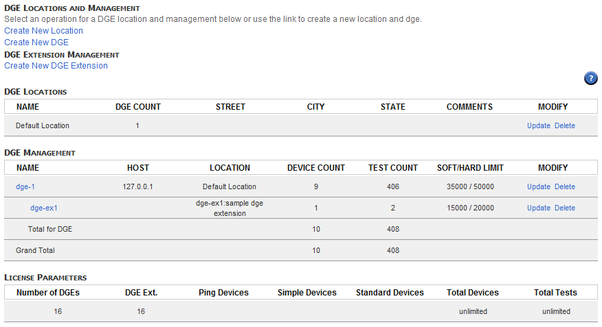Click the Total Devices column header

click(x=472, y=293)
